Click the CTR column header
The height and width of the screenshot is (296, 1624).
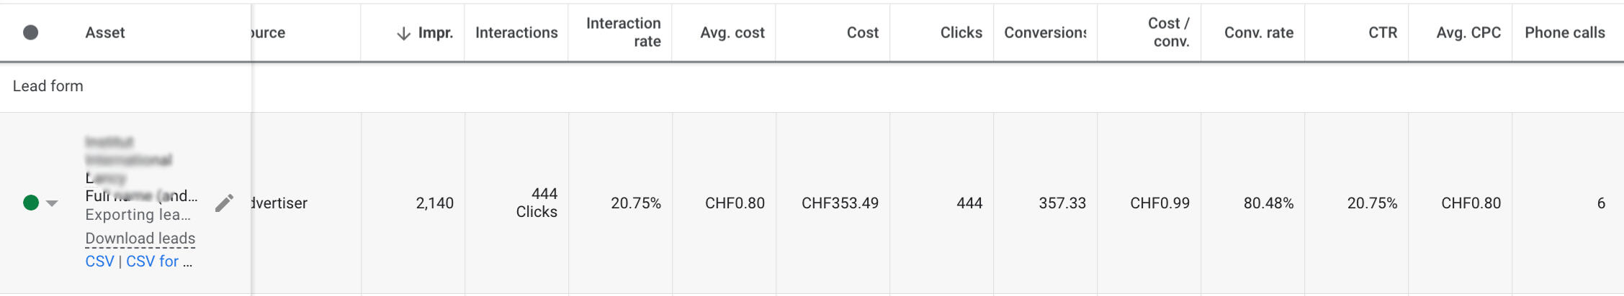point(1382,33)
